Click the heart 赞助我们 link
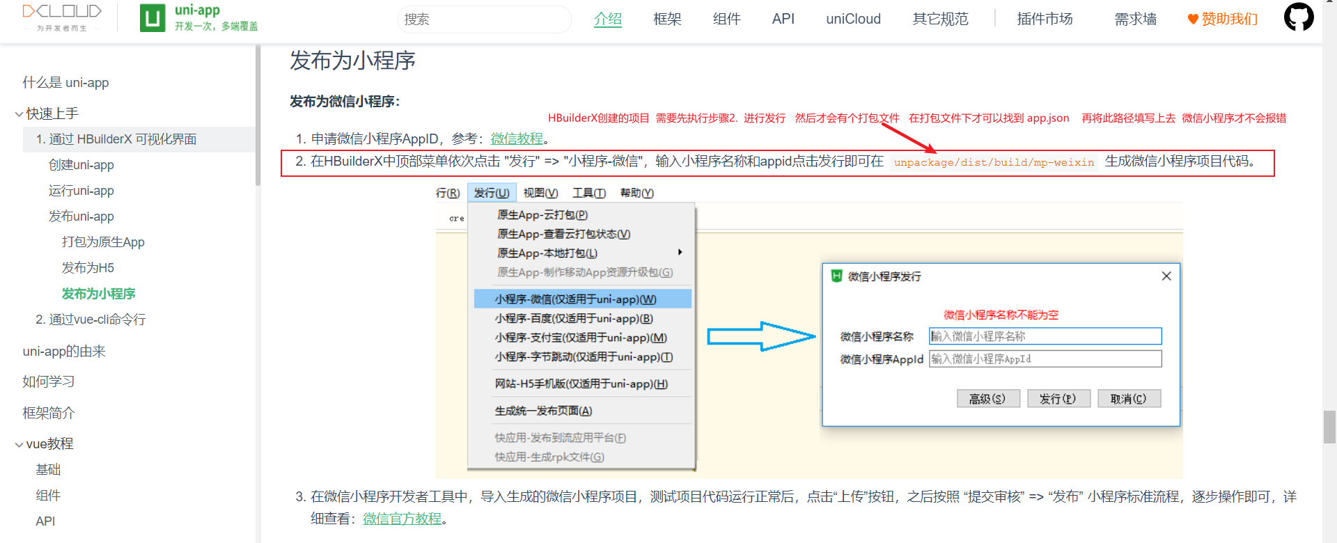Screen dimensions: 1337x543 (1223, 19)
